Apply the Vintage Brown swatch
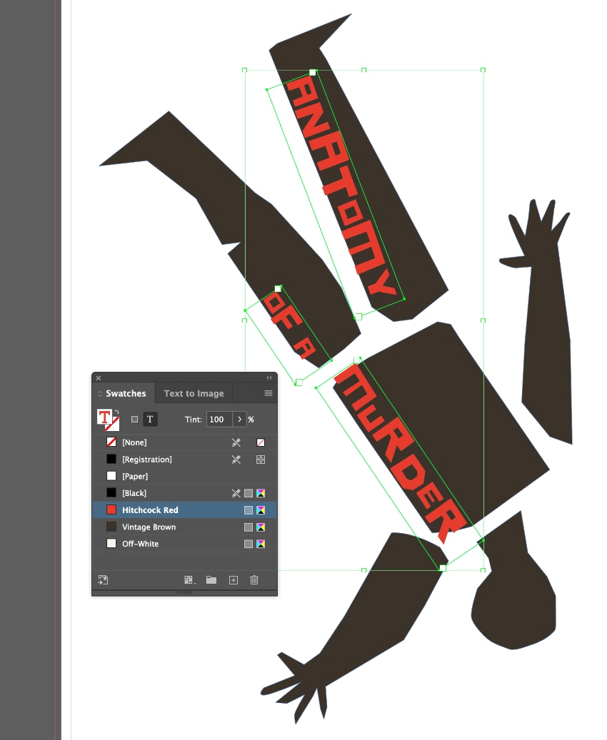Image resolution: width=607 pixels, height=740 pixels. click(184, 527)
